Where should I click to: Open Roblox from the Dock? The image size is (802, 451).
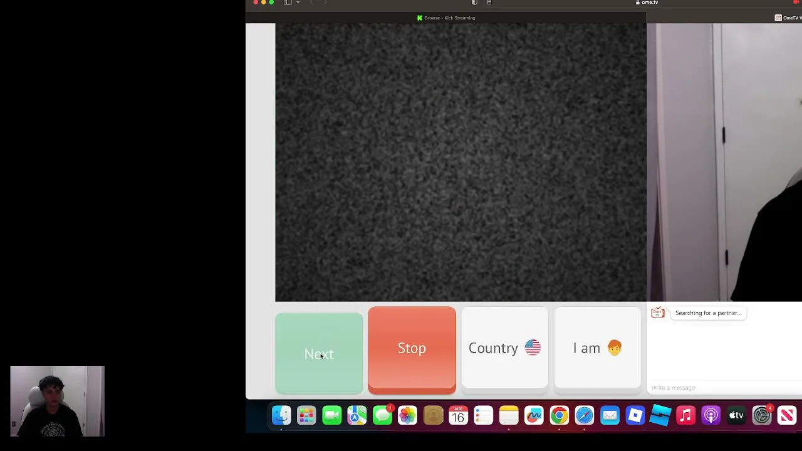point(635,415)
